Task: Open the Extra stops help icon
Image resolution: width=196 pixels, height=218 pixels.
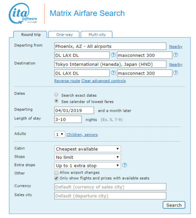Action: click(124, 165)
